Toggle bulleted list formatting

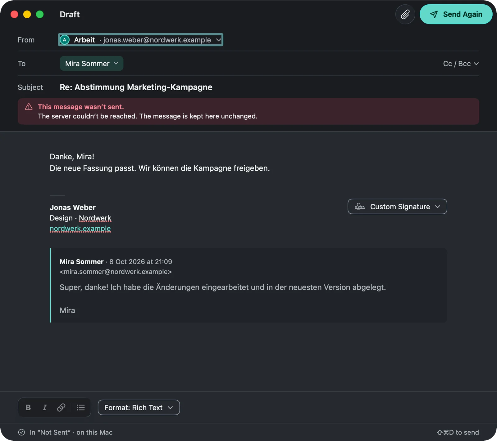[x=81, y=408]
